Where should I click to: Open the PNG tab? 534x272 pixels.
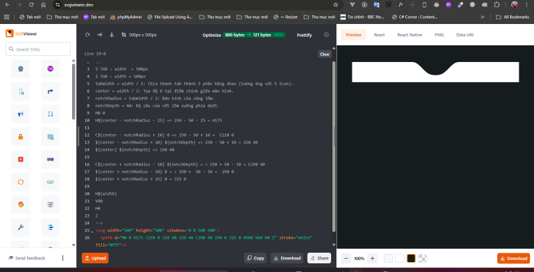pyautogui.click(x=439, y=34)
